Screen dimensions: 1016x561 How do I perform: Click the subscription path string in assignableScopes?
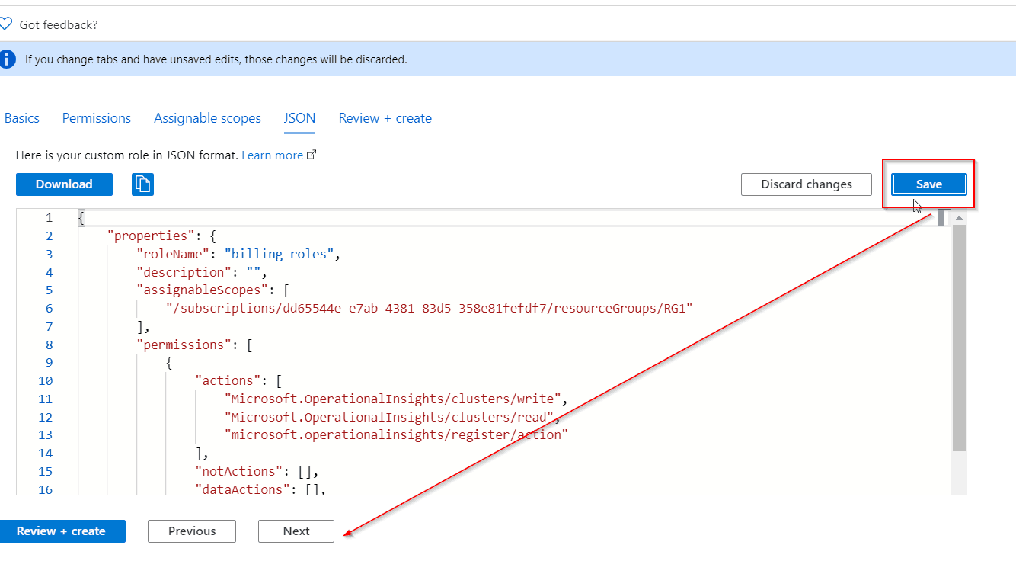[429, 308]
